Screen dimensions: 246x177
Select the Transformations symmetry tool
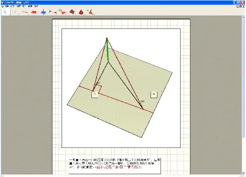point(53,12)
